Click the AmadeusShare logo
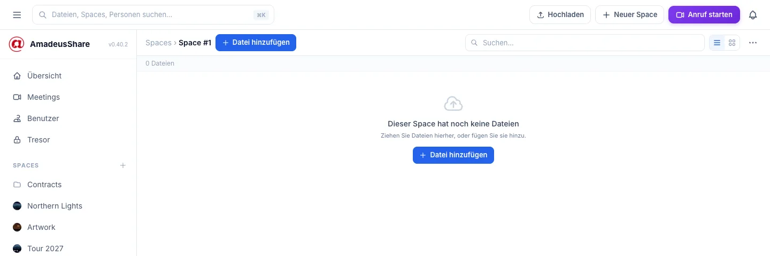 (17, 44)
